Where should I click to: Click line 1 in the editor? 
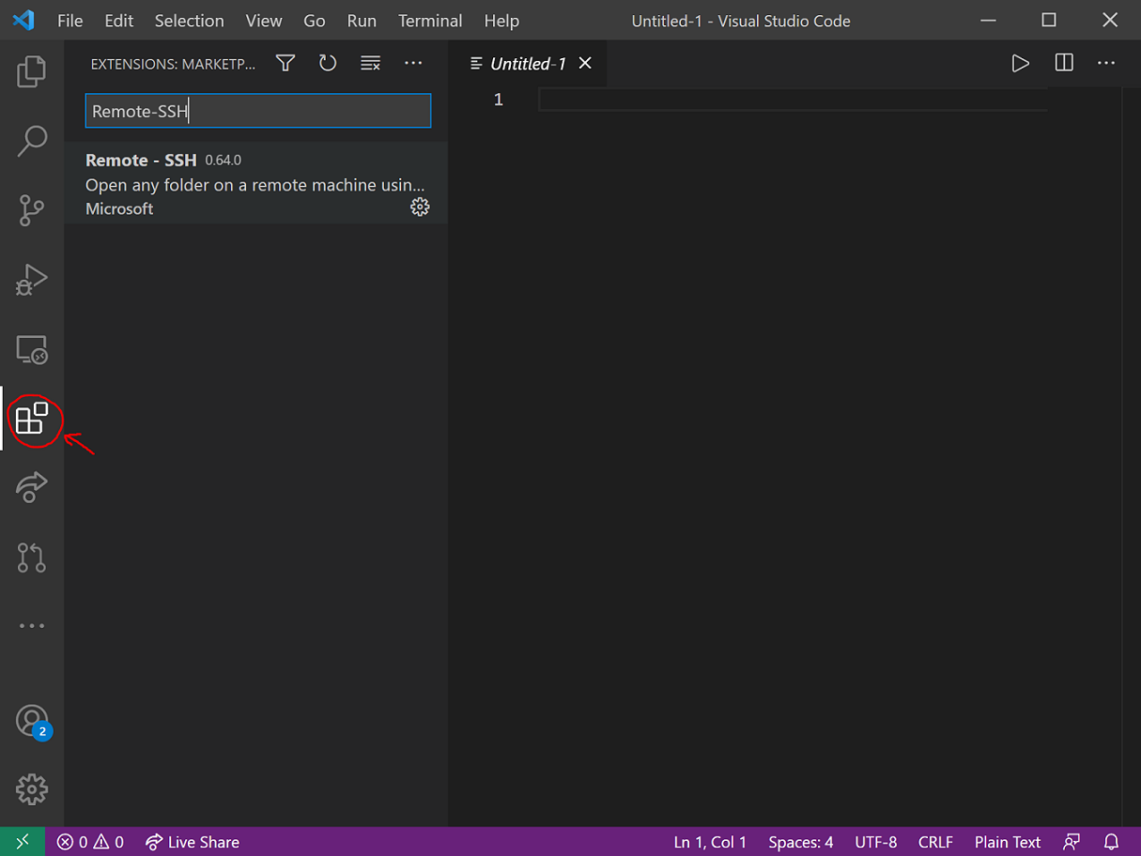[792, 99]
